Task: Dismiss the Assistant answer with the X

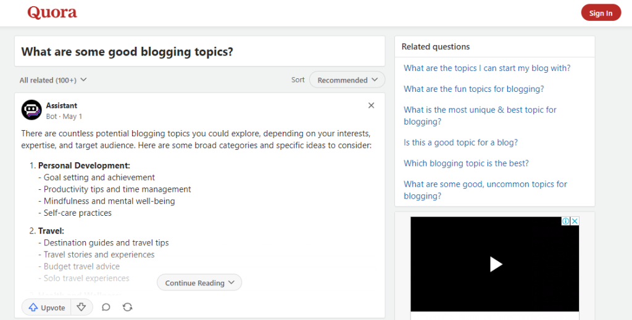Action: [371, 105]
